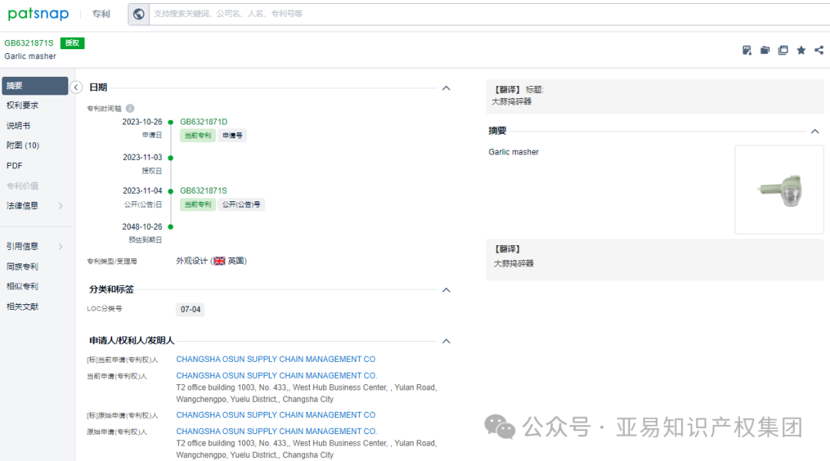Click the info icon beside 专利时间轴
Image resolution: width=830 pixels, height=461 pixels.
130,108
